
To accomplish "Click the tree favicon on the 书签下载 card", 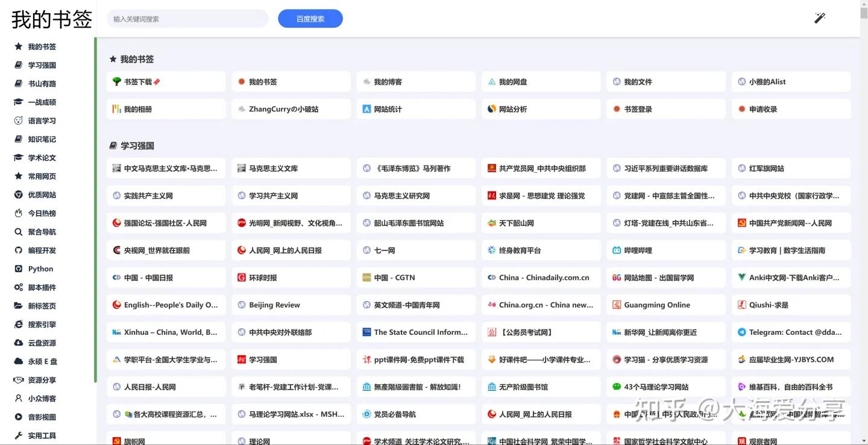I will pyautogui.click(x=117, y=81).
